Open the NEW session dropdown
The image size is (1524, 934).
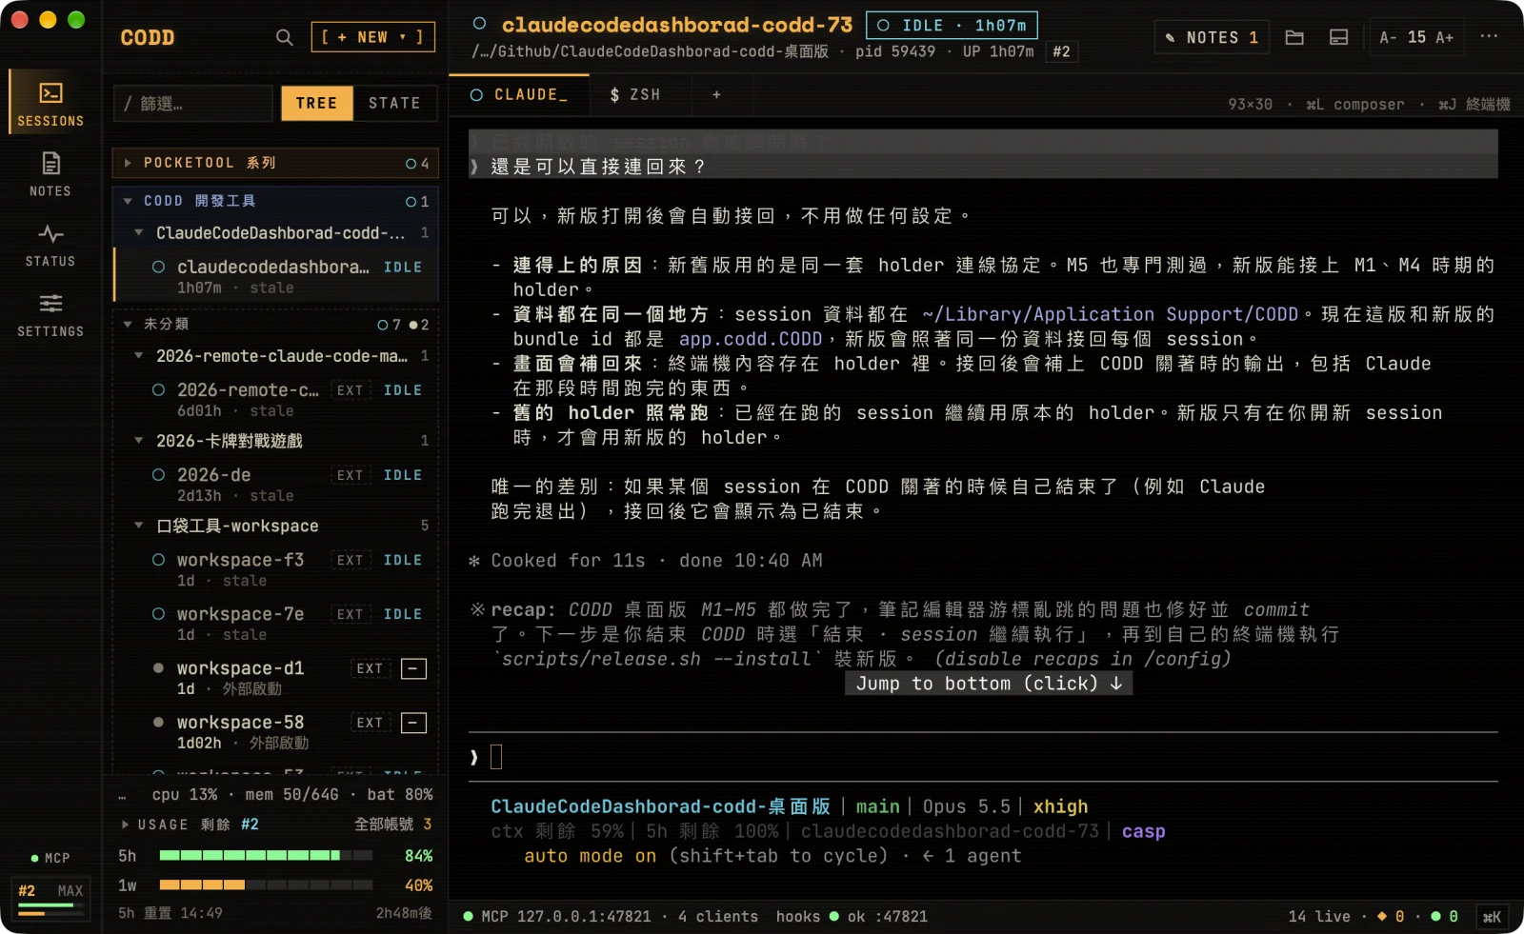(x=372, y=37)
